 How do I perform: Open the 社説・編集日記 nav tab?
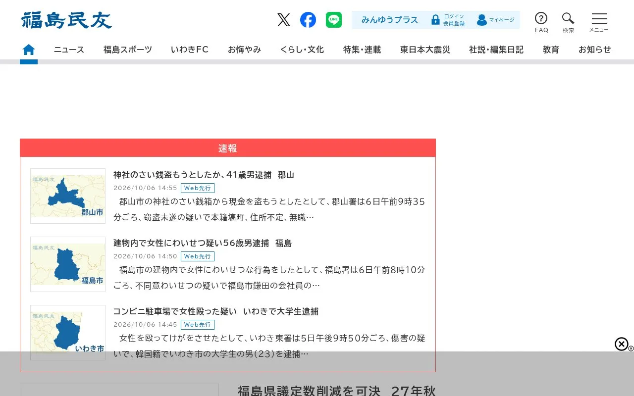(x=496, y=49)
